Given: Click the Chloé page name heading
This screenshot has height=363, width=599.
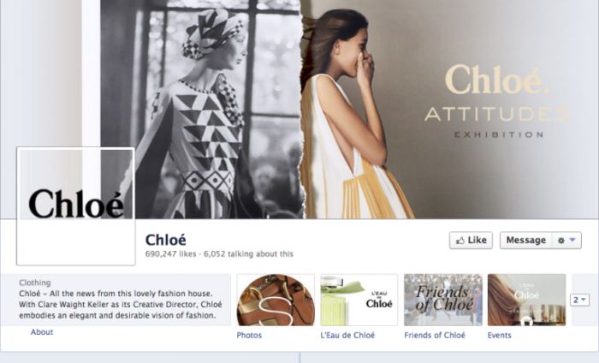Looking at the screenshot, I should (166, 240).
